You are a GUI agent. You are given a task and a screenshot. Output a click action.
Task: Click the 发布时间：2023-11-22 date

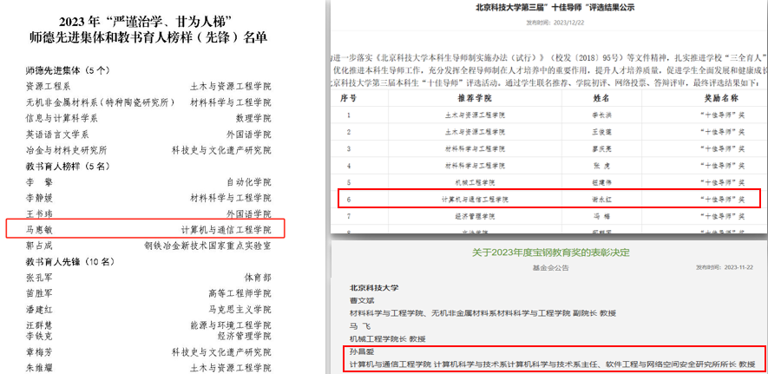coord(725,267)
